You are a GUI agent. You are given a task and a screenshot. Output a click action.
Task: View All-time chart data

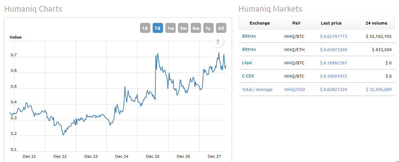click(x=221, y=28)
